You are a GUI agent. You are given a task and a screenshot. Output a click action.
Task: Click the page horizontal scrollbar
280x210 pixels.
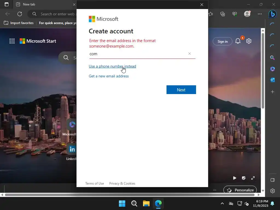(x=130, y=195)
